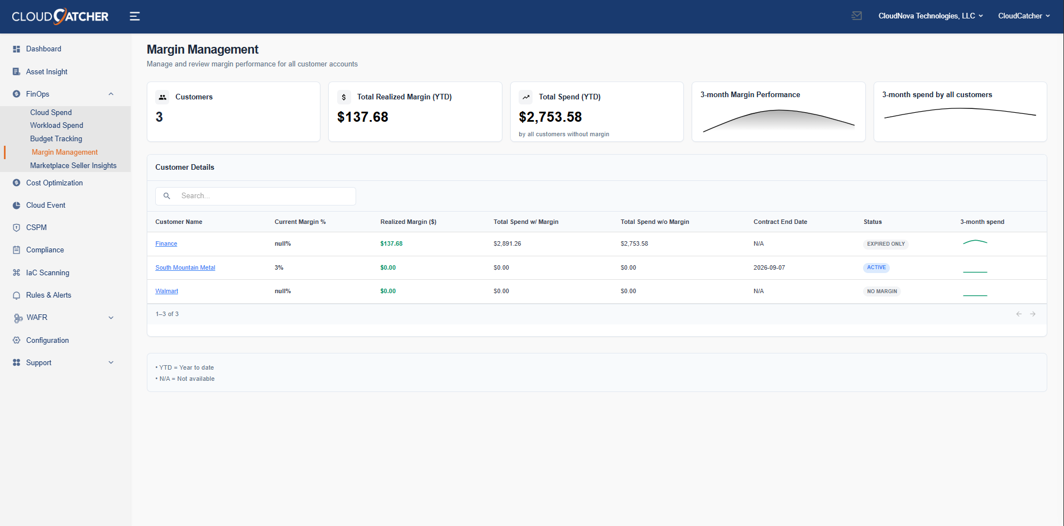
Task: Toggle the sidebar with the hamburger icon
Action: 135,16
